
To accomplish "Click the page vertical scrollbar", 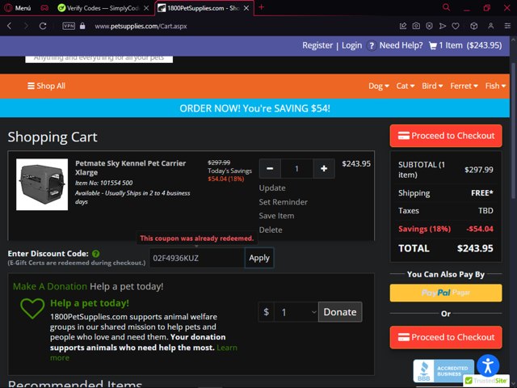I will [514, 130].
